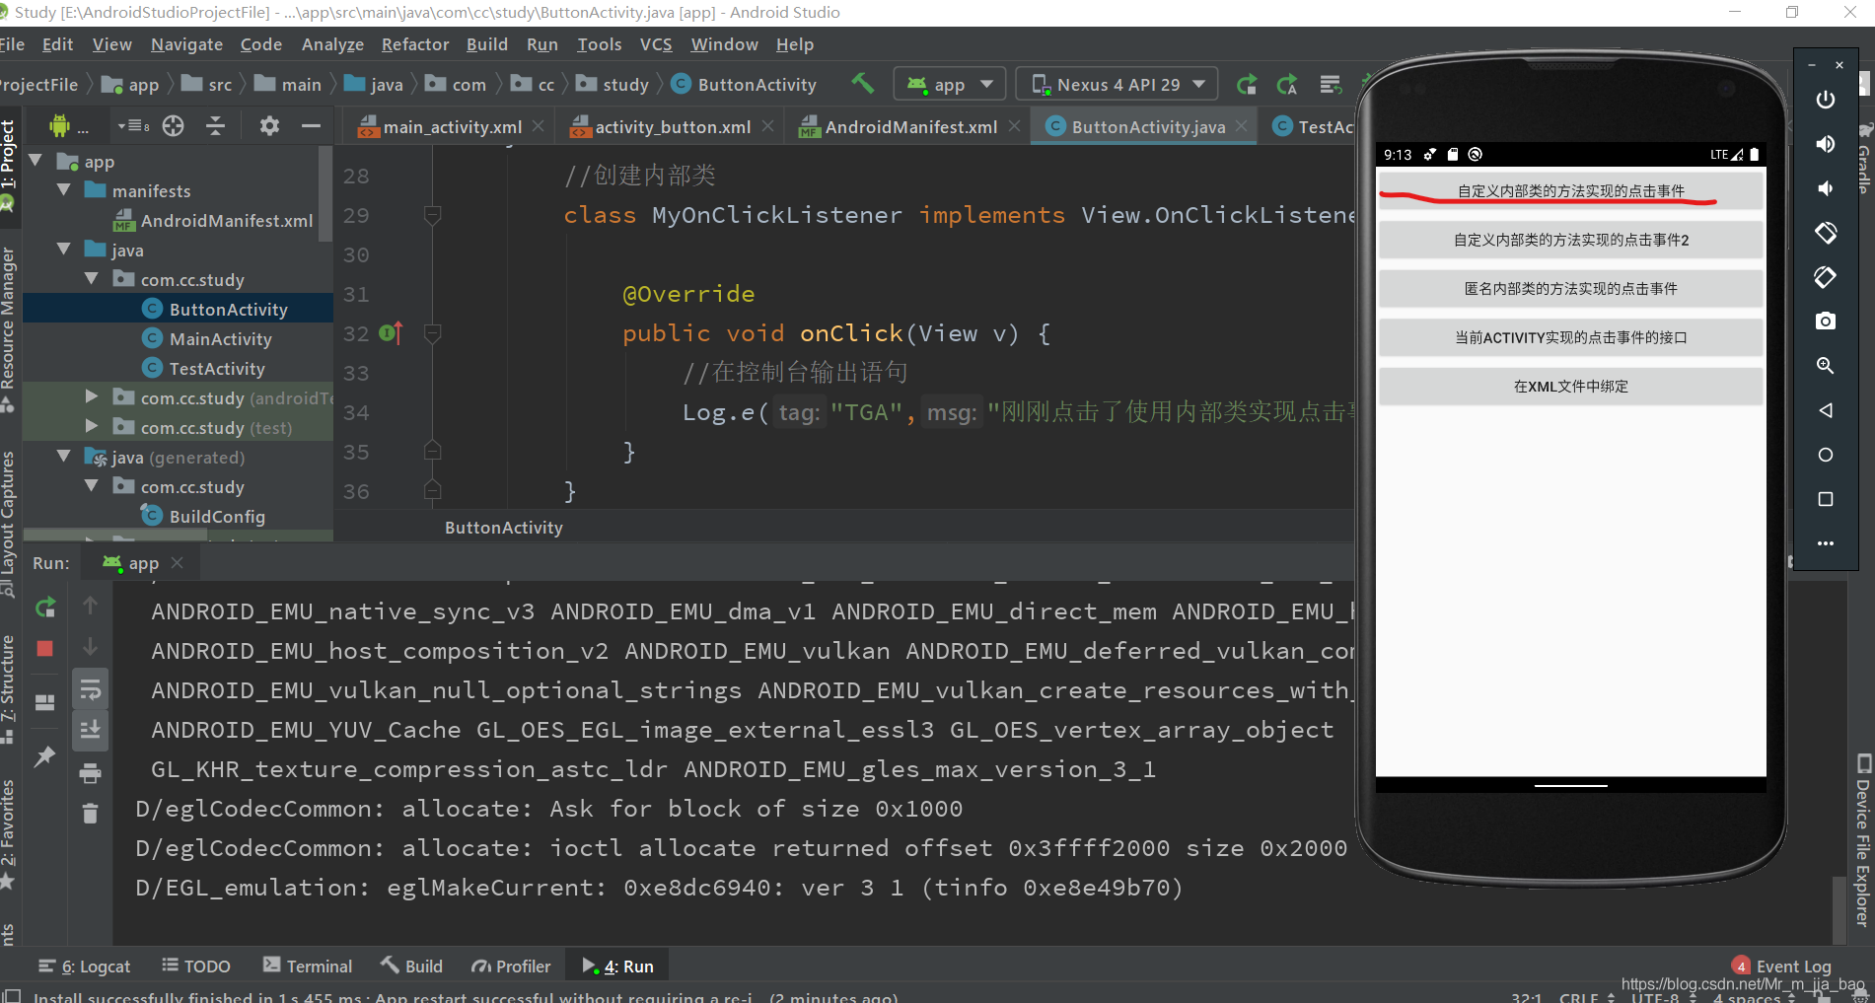This screenshot has height=1003, width=1875.
Task: Clear console with the trash icon
Action: pos(90,814)
